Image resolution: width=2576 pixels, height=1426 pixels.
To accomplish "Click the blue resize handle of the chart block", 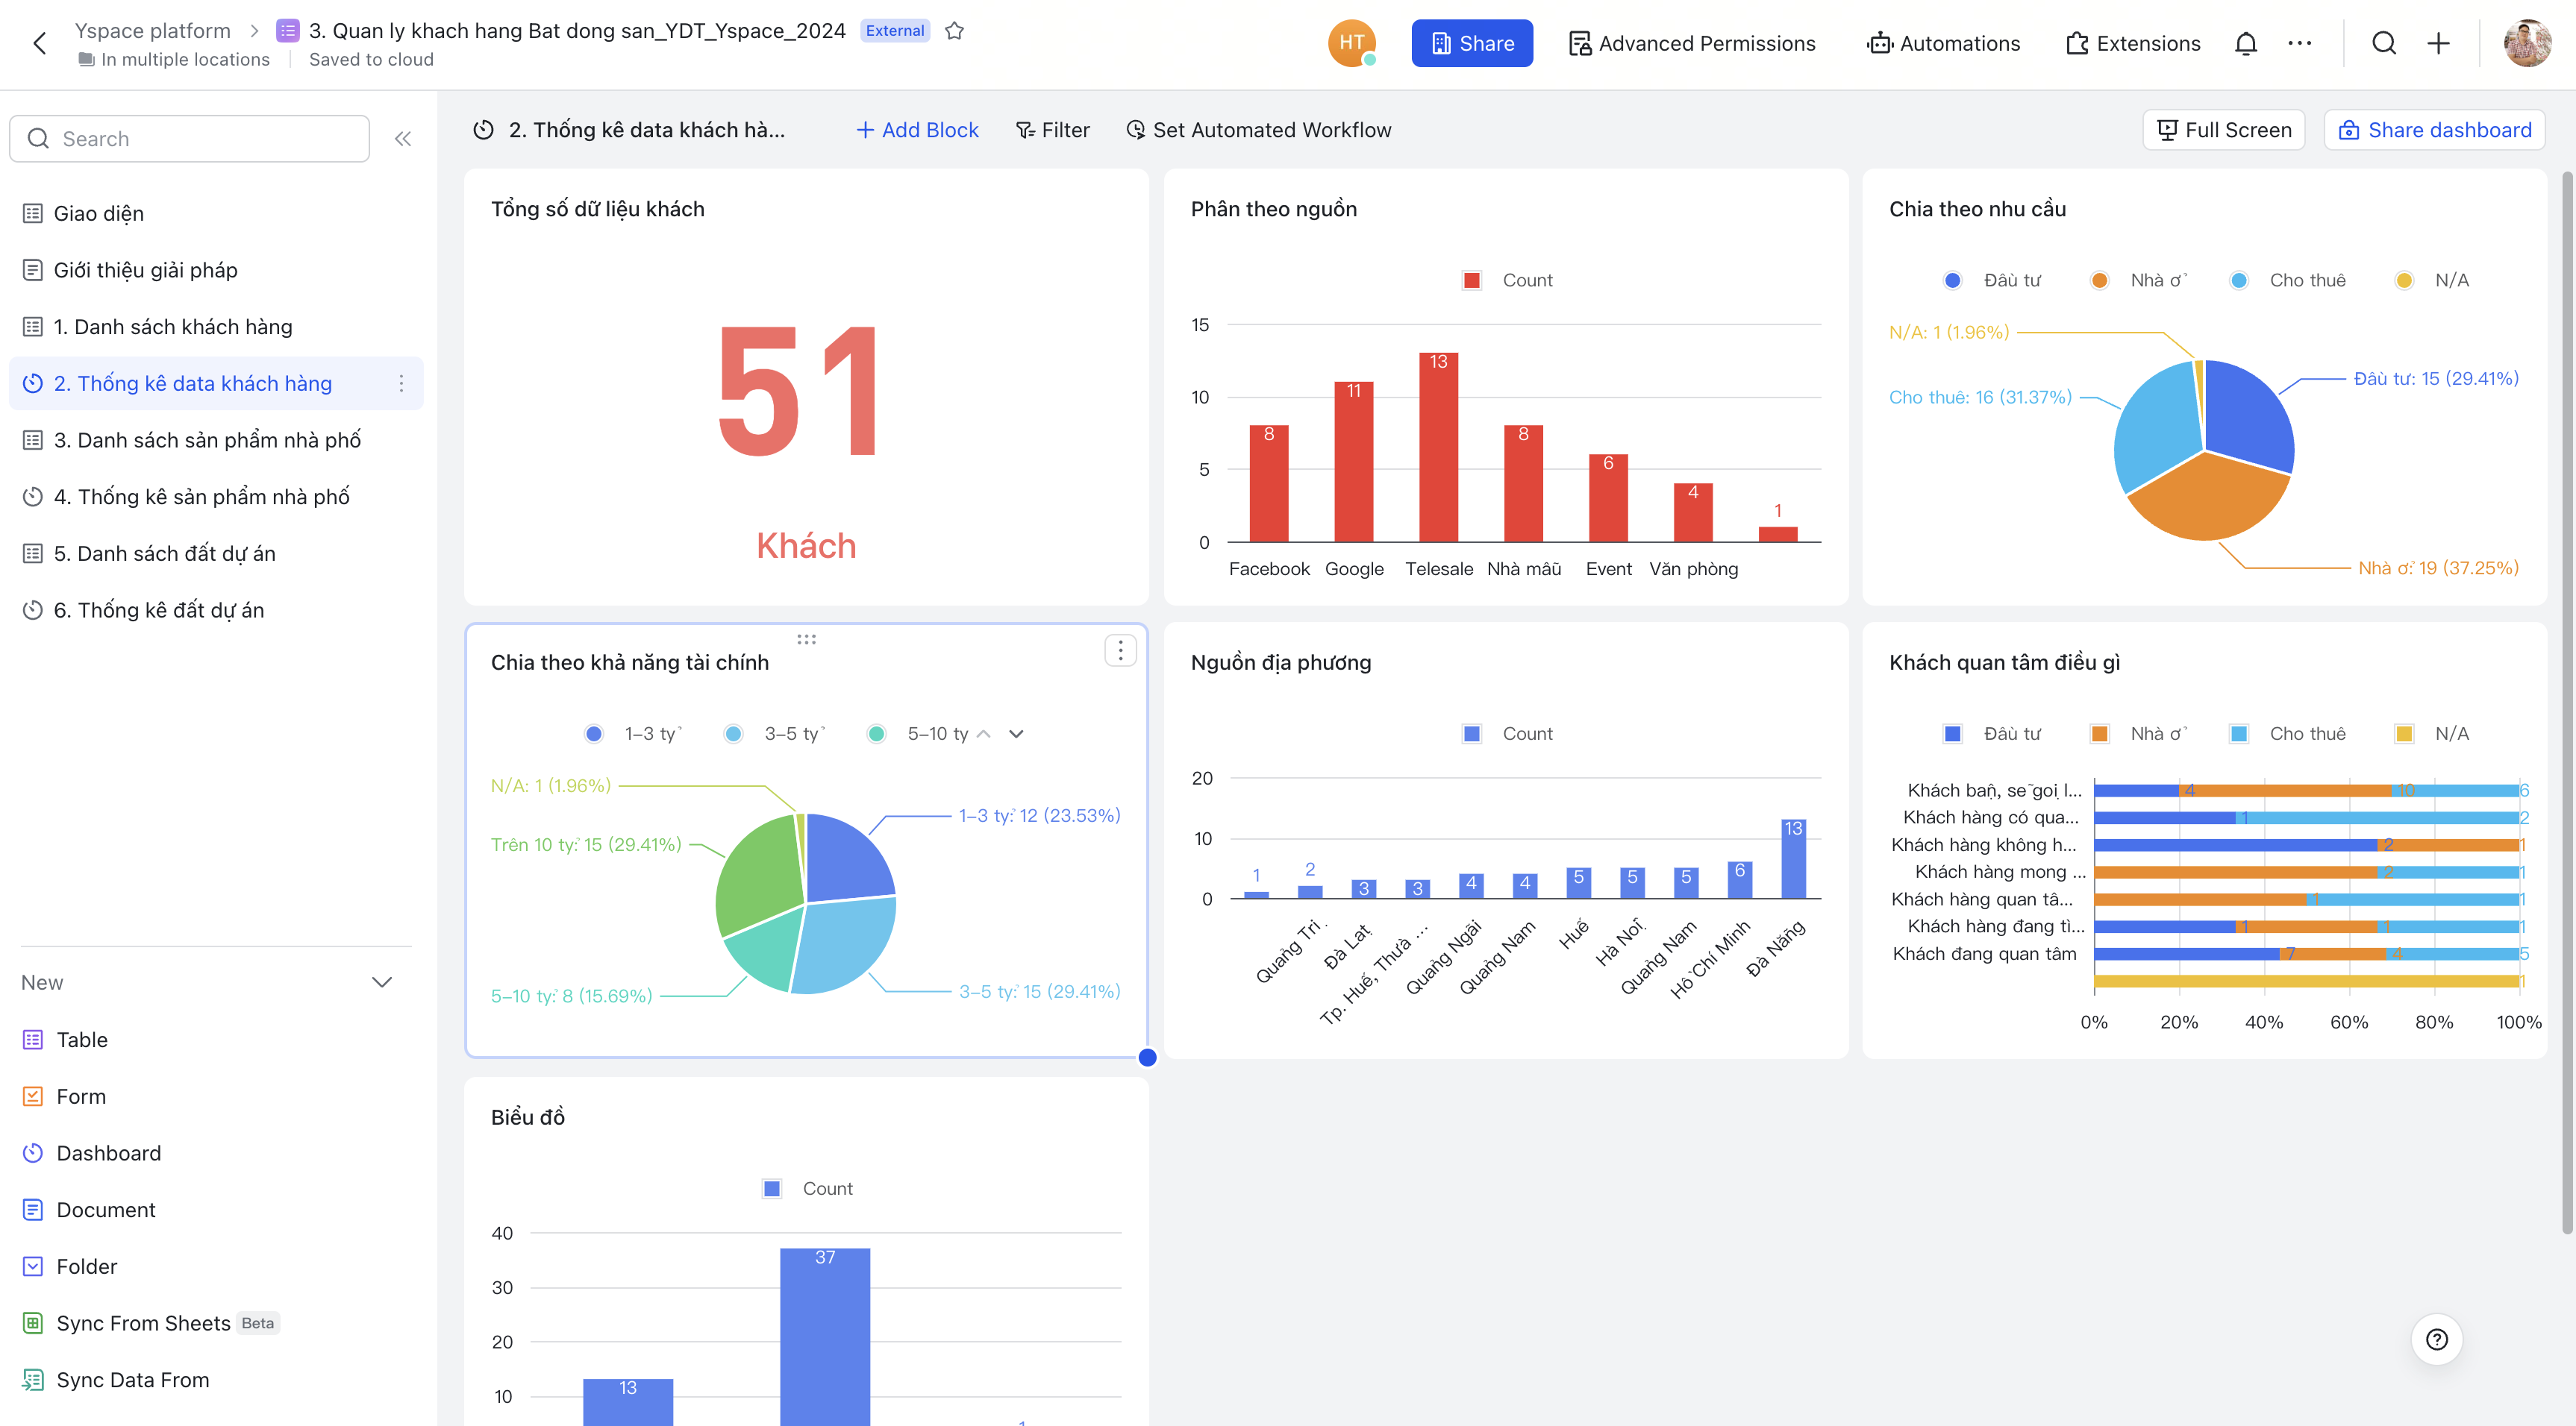I will pyautogui.click(x=1148, y=1058).
